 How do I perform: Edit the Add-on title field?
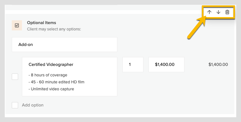[x=65, y=44]
